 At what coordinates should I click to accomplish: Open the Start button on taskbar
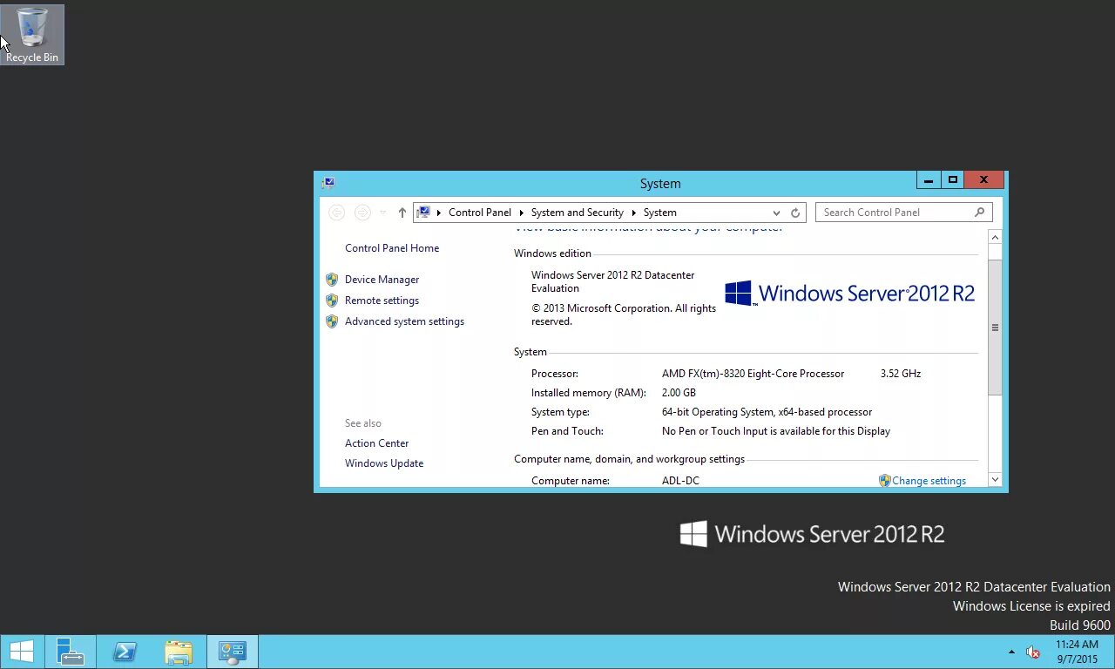point(21,652)
